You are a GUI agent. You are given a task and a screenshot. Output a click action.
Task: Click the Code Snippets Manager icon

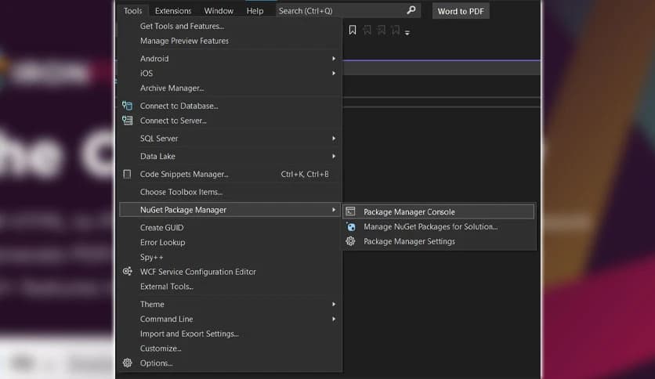pyautogui.click(x=127, y=174)
